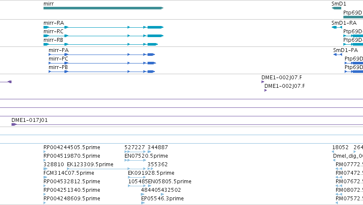
Task: Select the SmD1-RA transcript glyph
Action: [337, 27]
